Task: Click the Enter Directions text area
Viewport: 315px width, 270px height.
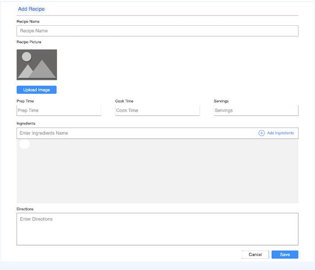Action: pyautogui.click(x=157, y=229)
